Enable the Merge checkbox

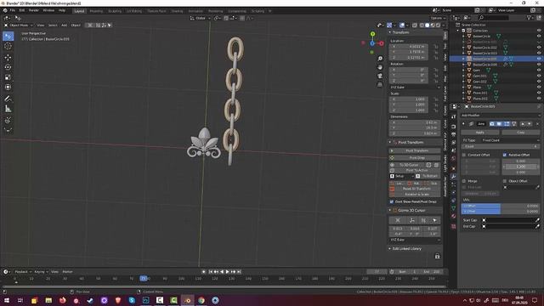coord(464,181)
